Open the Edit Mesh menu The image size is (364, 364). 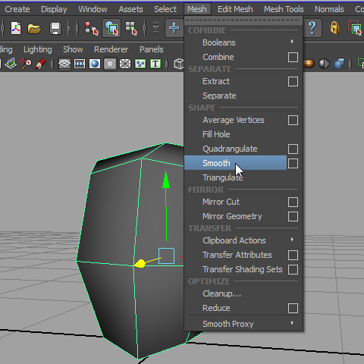pos(235,9)
